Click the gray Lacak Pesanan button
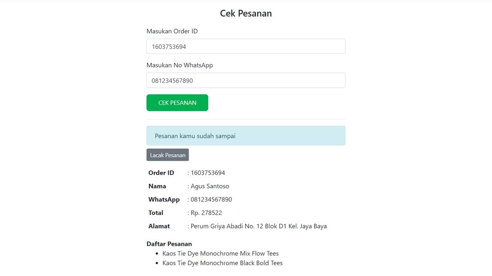 coord(168,155)
